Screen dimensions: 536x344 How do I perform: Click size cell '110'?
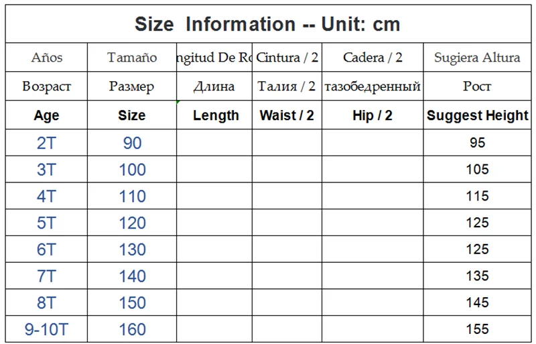pyautogui.click(x=132, y=196)
